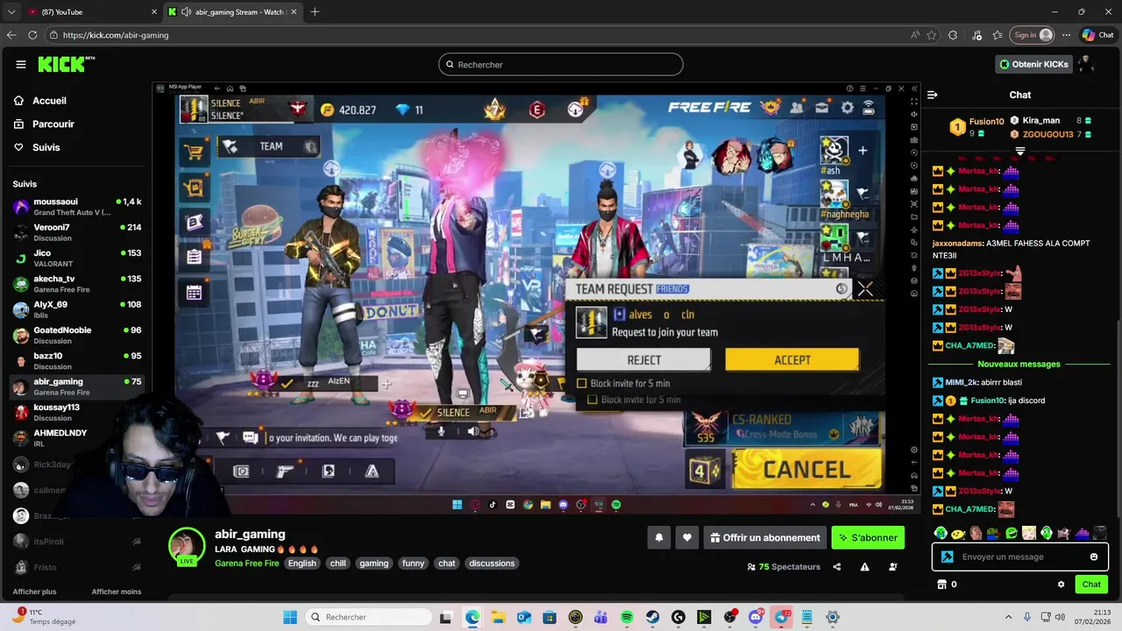The image size is (1122, 631).
Task: Click the S'abonner subscribe button
Action: coord(868,537)
